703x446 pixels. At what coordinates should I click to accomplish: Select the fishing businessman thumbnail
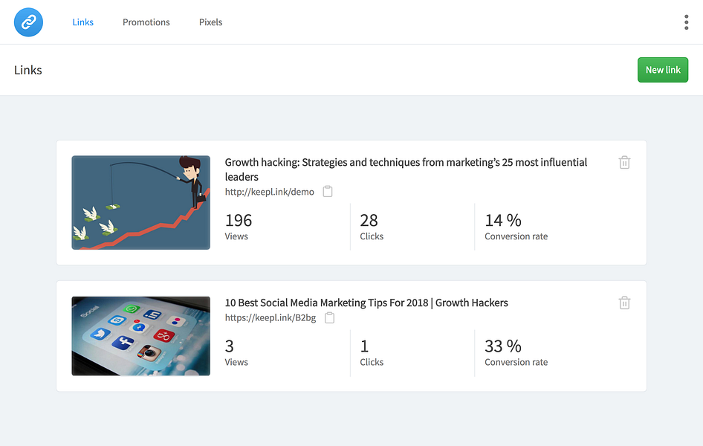(x=140, y=203)
